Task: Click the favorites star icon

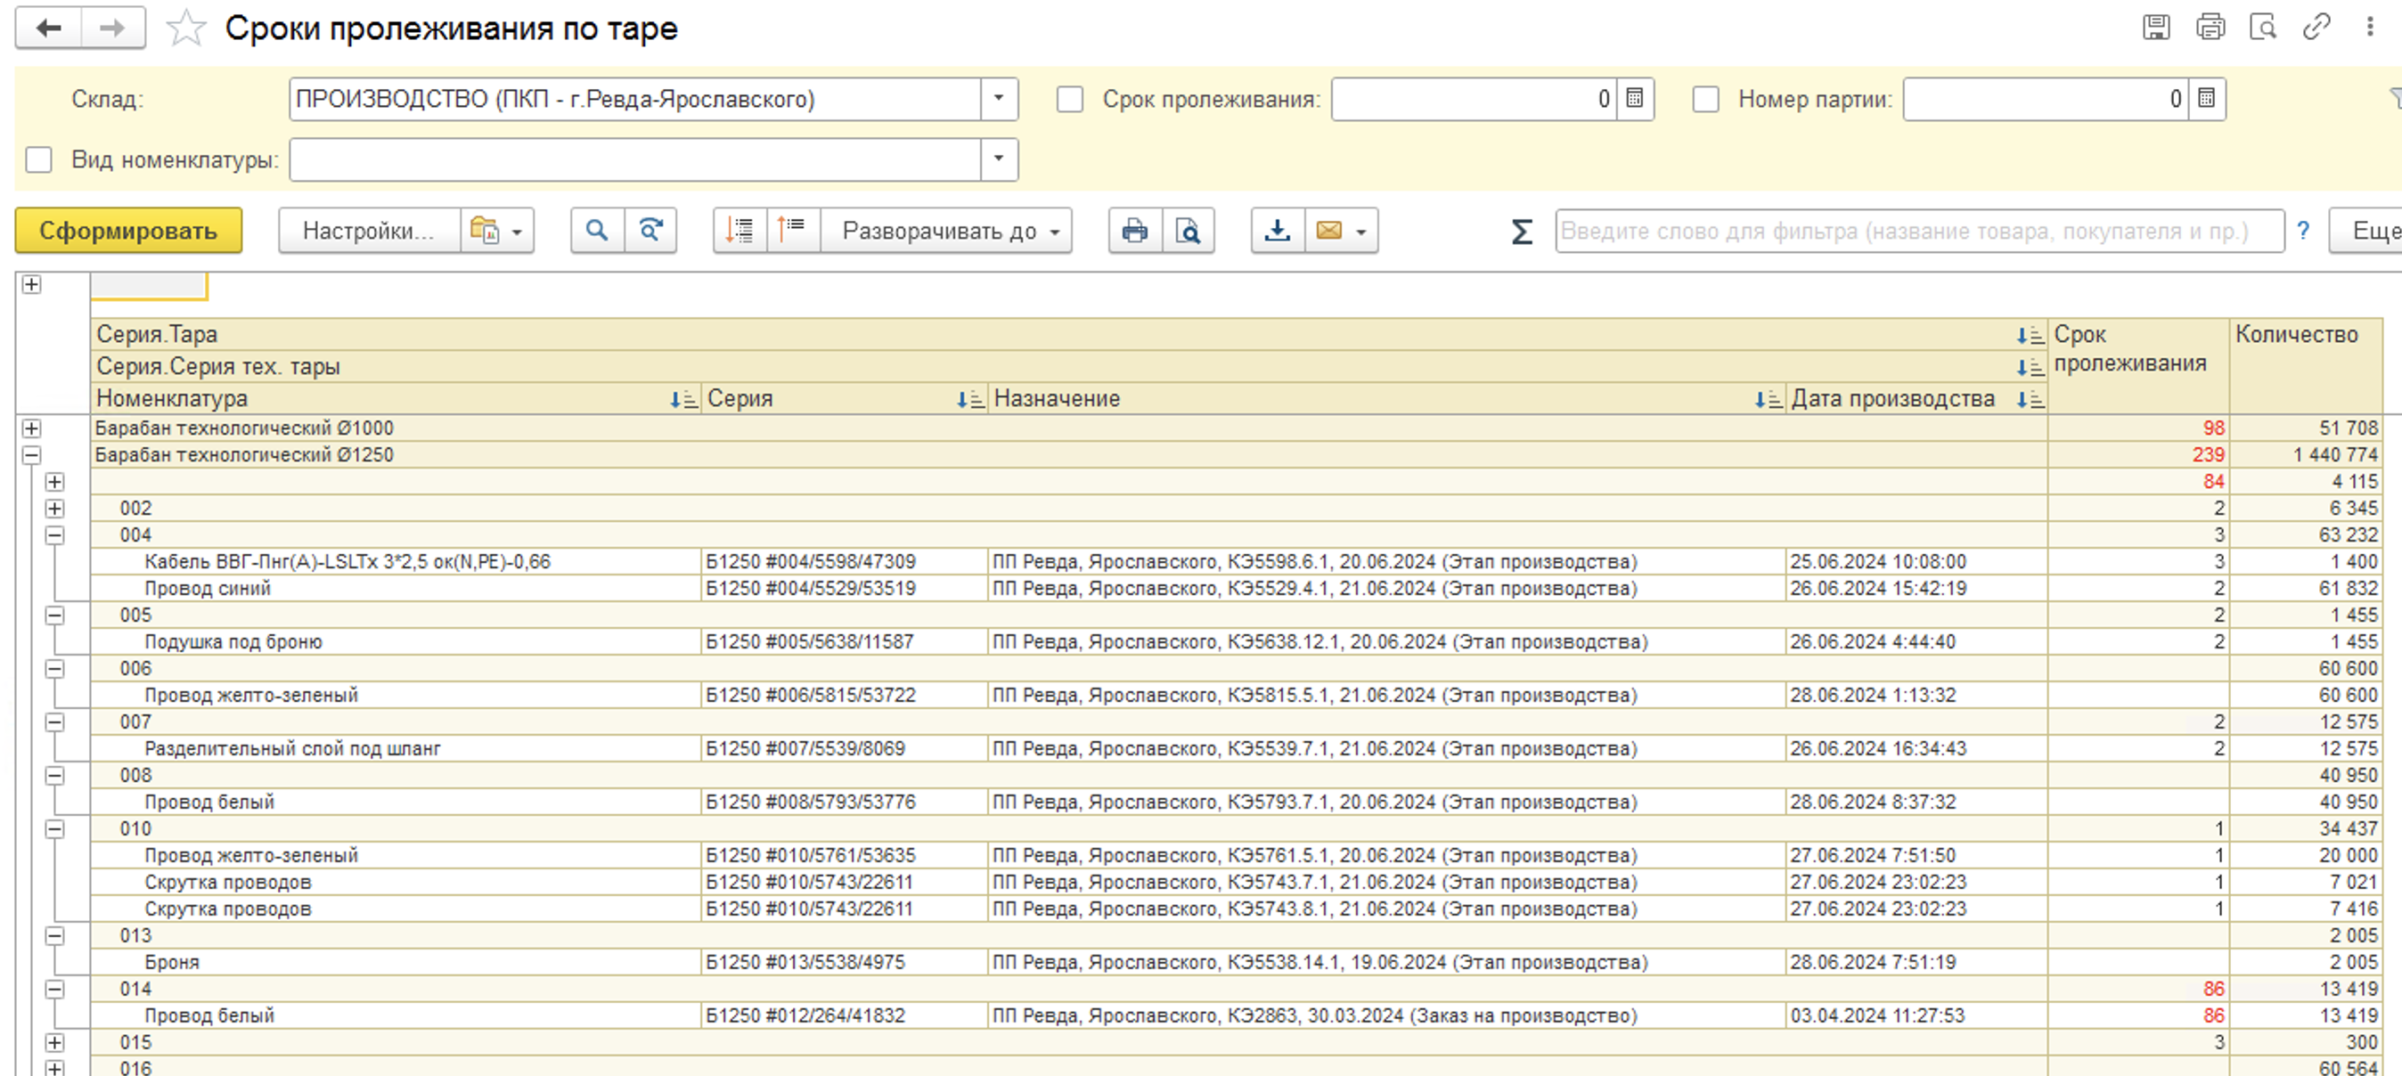Action: pyautogui.click(x=185, y=28)
